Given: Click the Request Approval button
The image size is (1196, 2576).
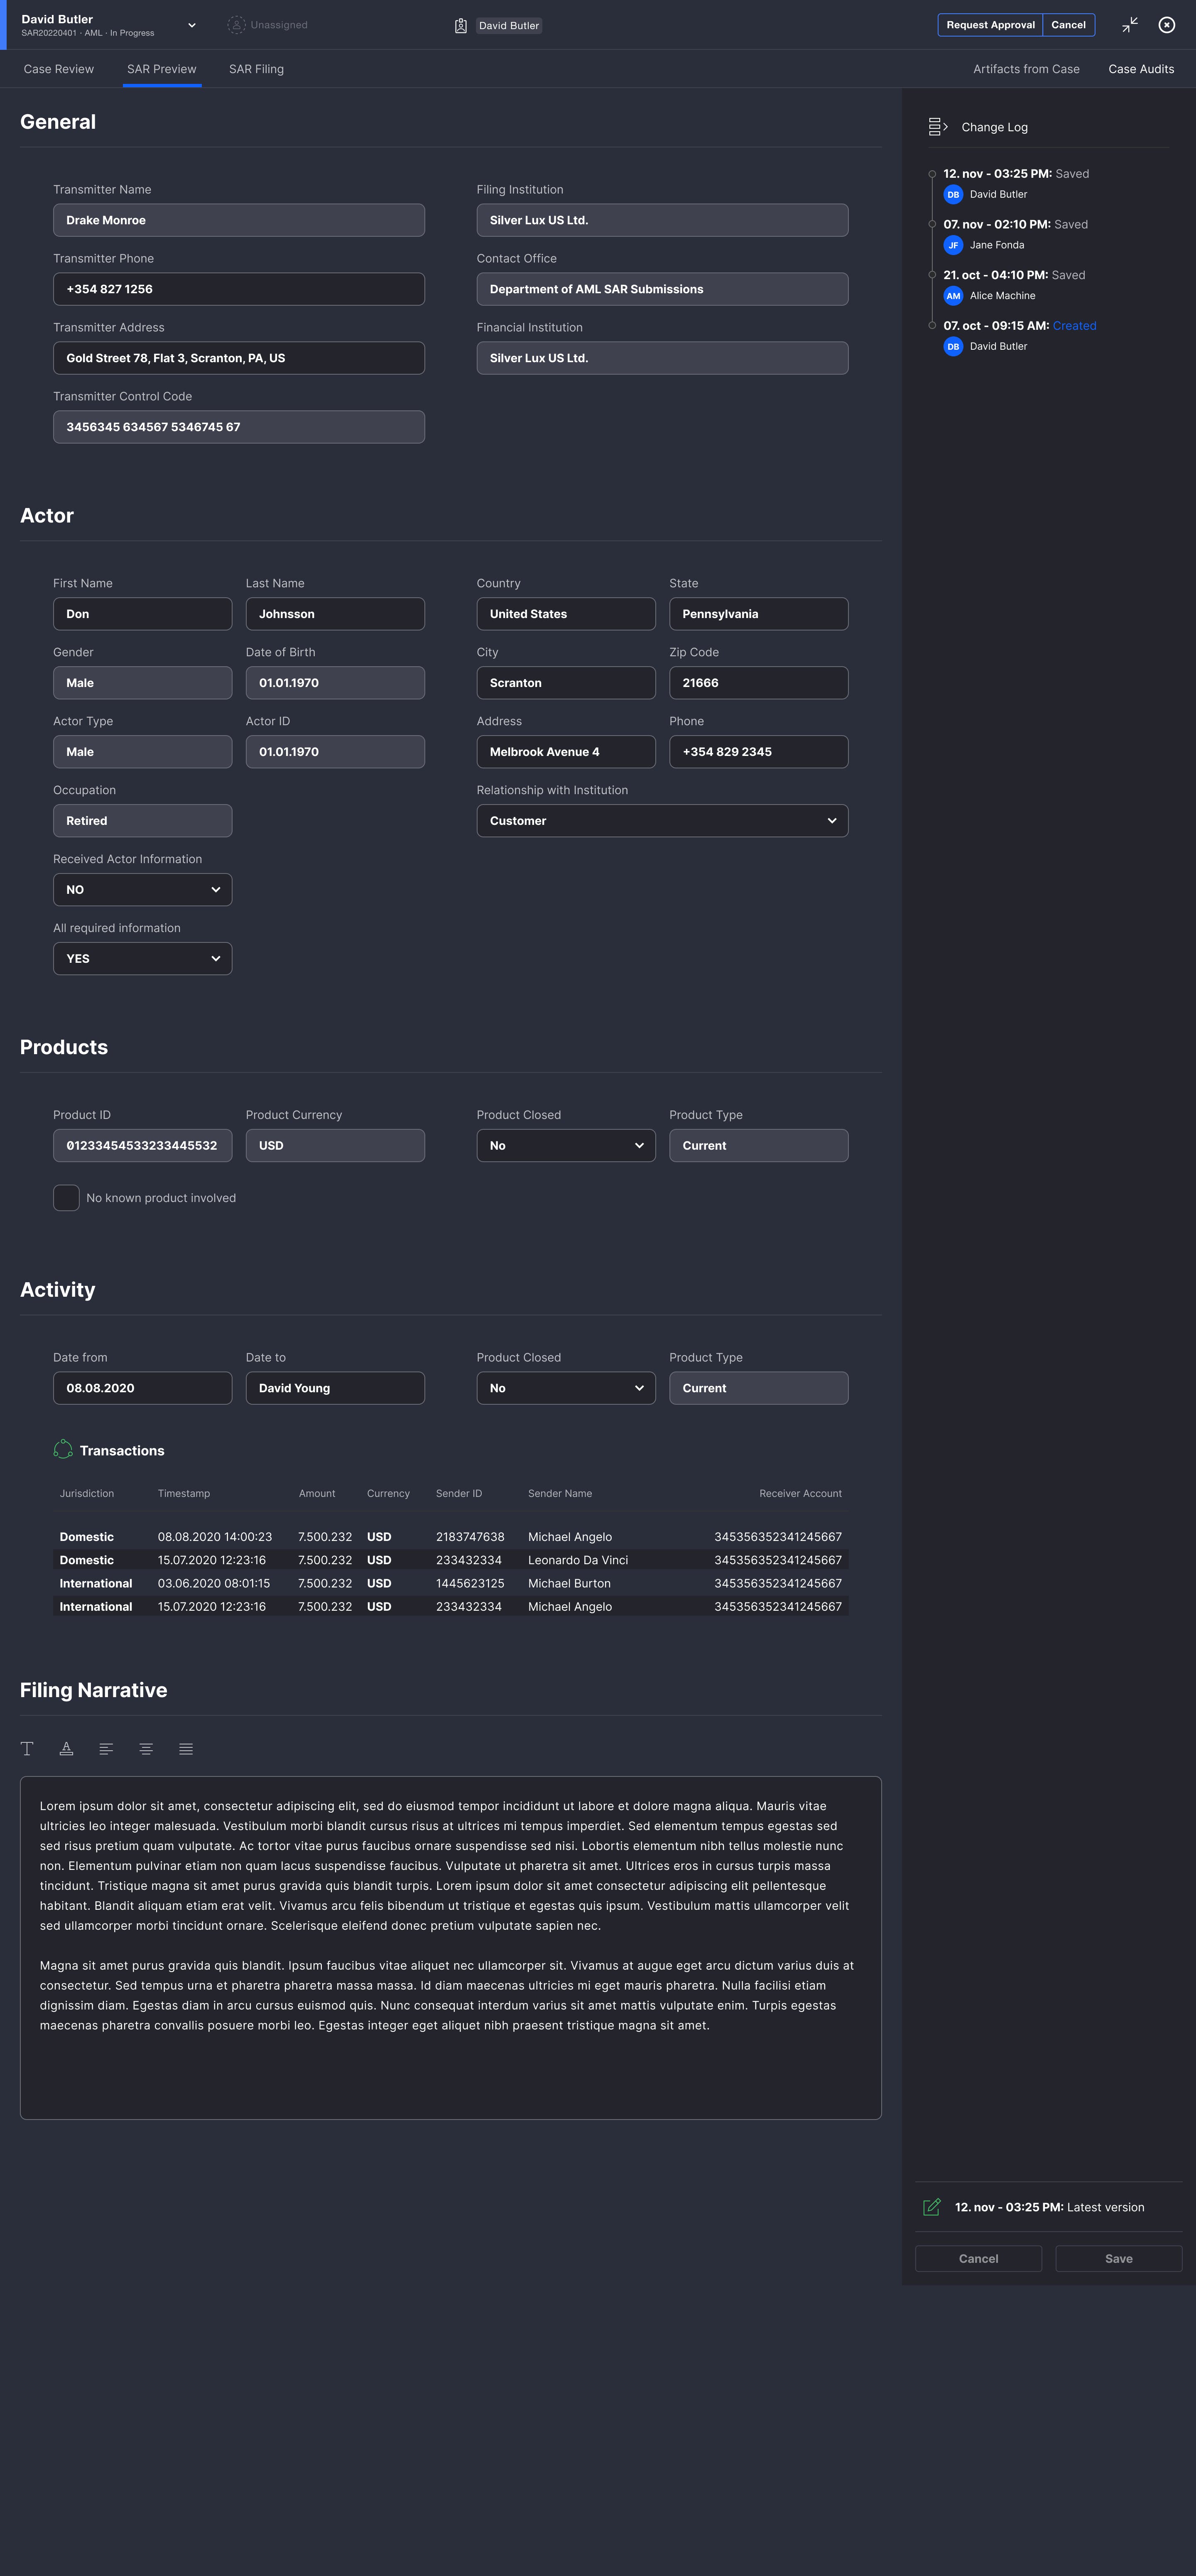Looking at the screenshot, I should click(989, 25).
